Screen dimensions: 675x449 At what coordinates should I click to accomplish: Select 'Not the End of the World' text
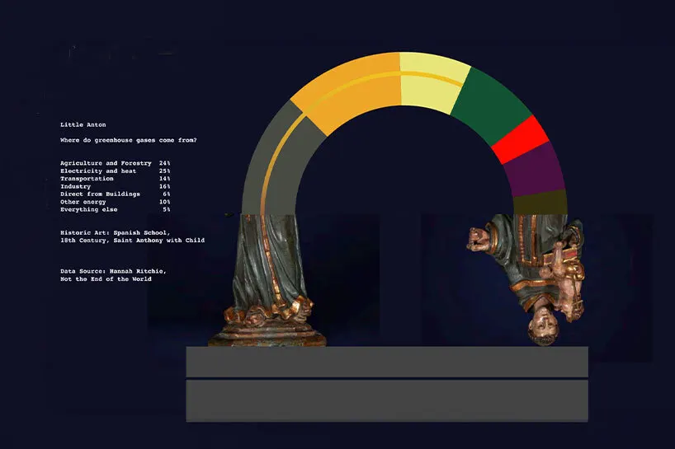106,279
